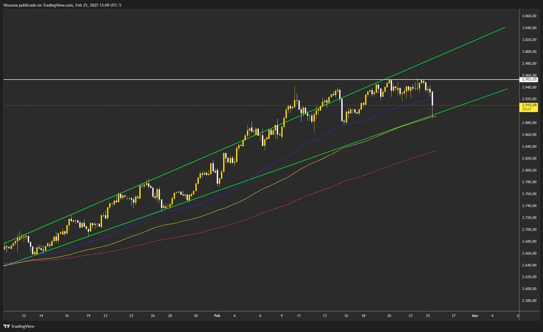The width and height of the screenshot is (543, 332).
Task: Click the date label 11 on time axis
Action: tap(299, 316)
